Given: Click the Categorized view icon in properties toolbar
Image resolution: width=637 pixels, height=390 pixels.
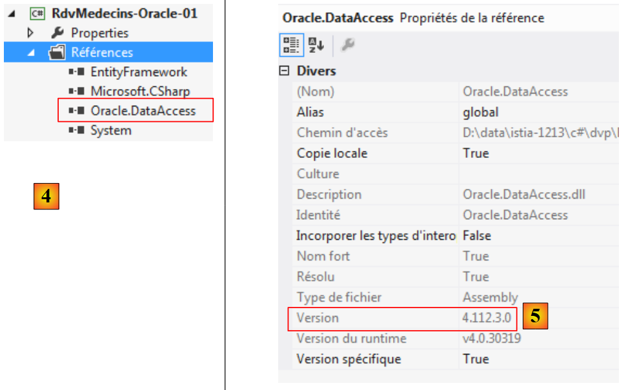Looking at the screenshot, I should click(290, 44).
